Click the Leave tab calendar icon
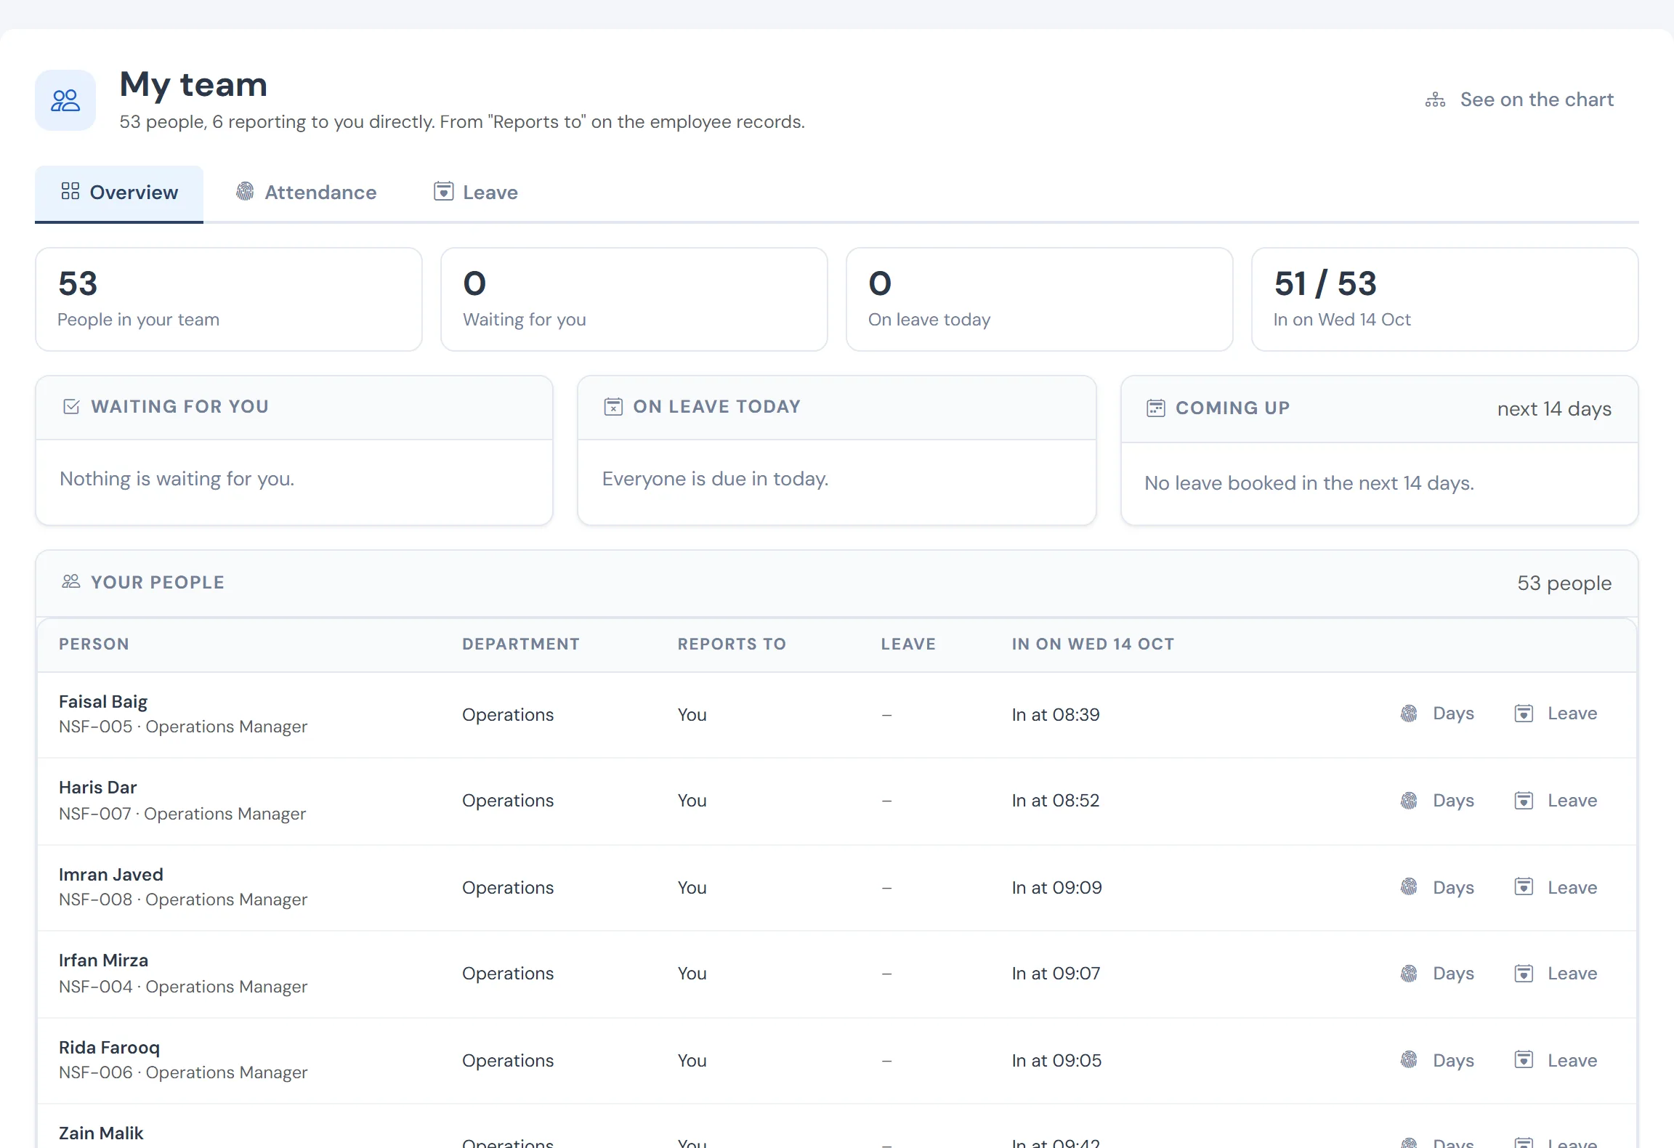The width and height of the screenshot is (1674, 1148). [443, 191]
